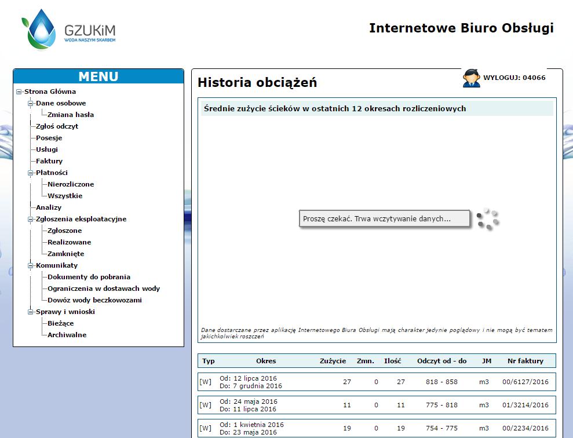
Task: Click the Zużycie column header
Action: pos(333,361)
